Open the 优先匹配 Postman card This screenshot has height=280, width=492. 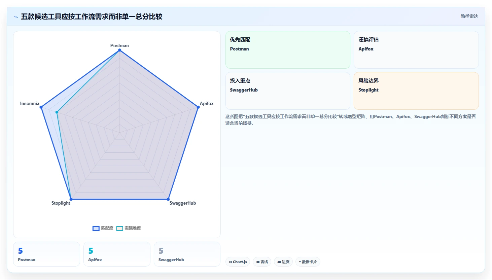[288, 50]
